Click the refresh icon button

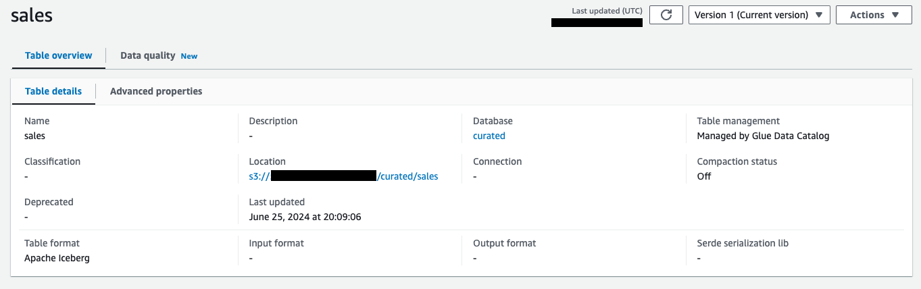(x=666, y=15)
